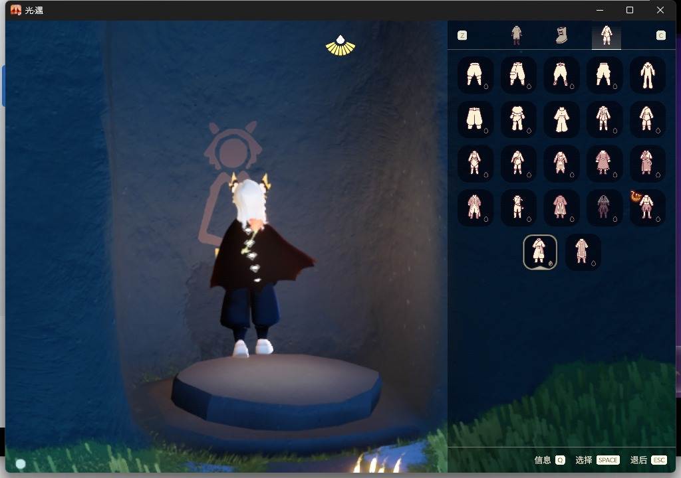Viewport: 681px width, 478px height.
Task: Choose the pink long gown in fourth row
Action: 561,207
